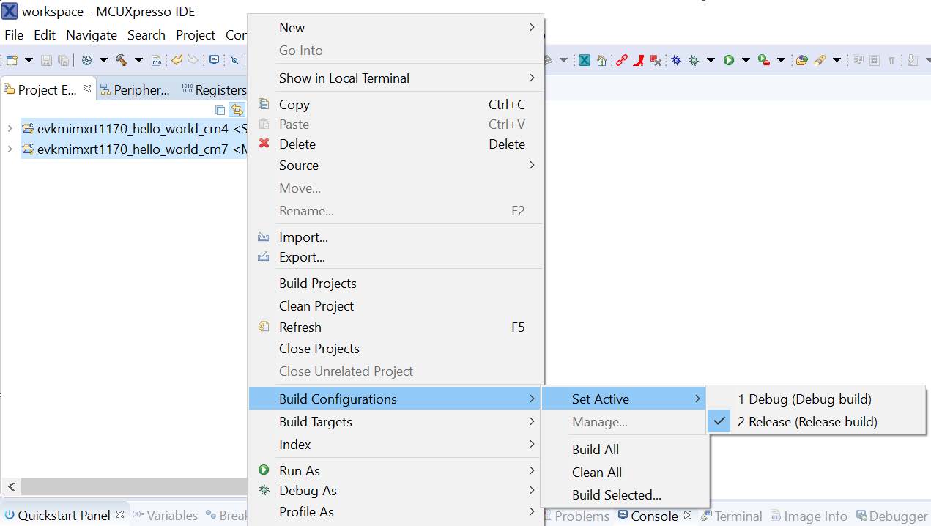
Task: Choose Clean Project from the context menu
Action: click(x=316, y=306)
